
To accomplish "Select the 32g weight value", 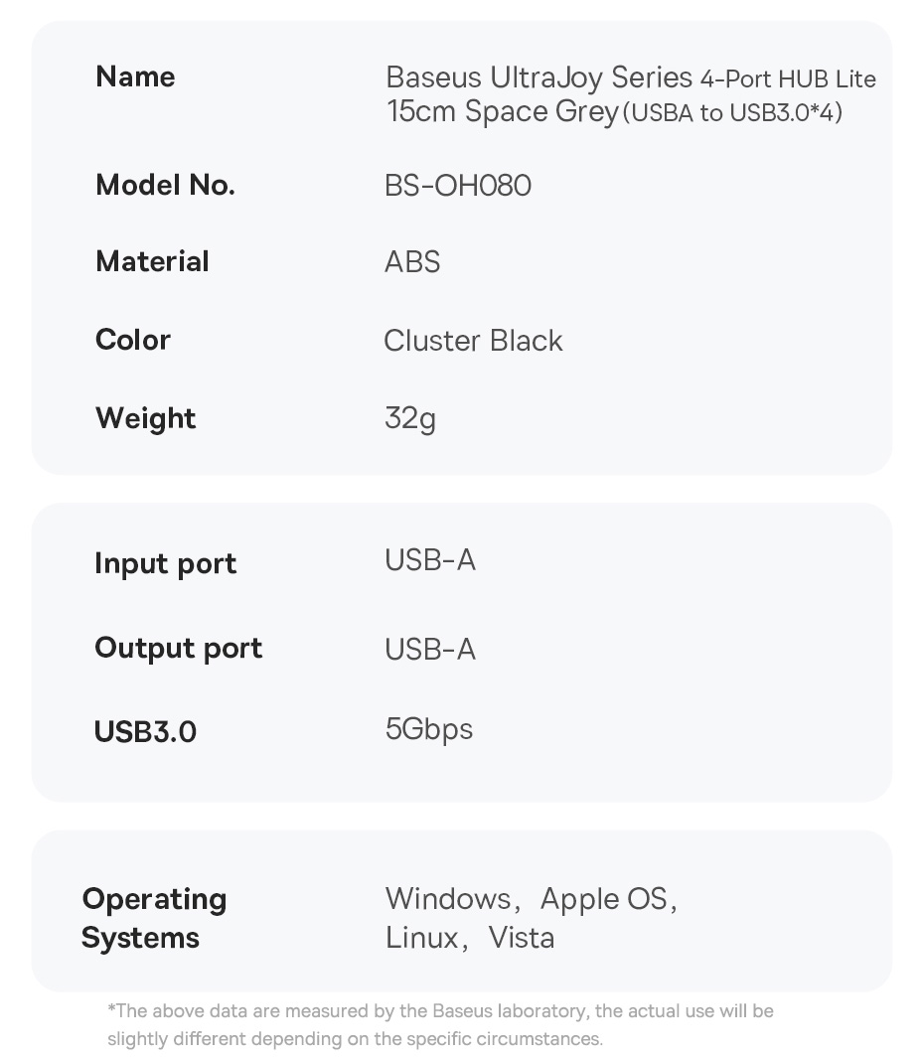I will tap(410, 418).
